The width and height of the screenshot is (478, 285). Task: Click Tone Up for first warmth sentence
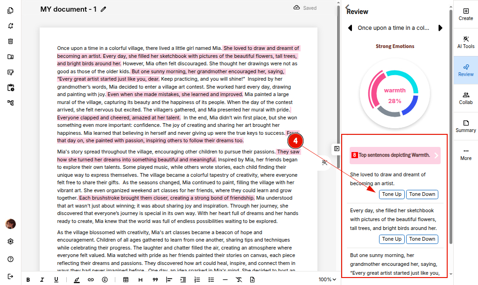click(392, 195)
